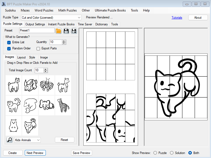Click the Preset name input field
Viewport: 211px width, 158px height.
(x=36, y=31)
